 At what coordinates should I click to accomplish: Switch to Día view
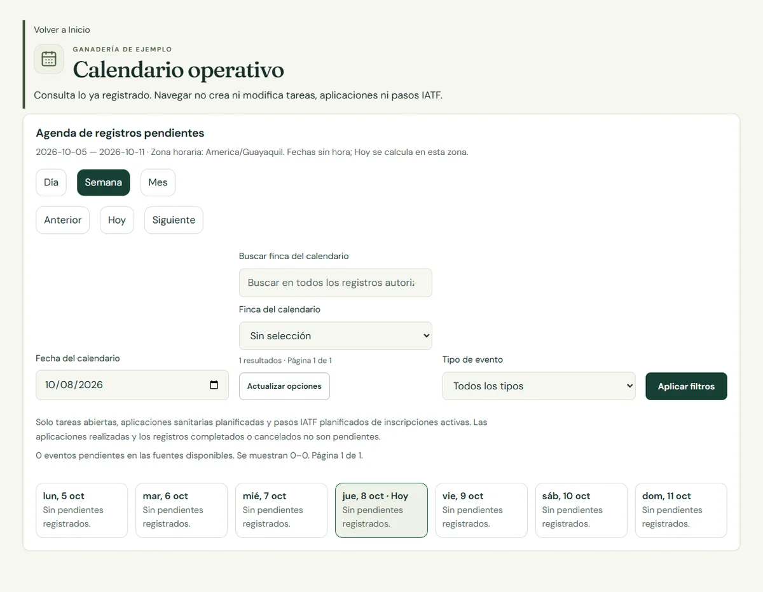tap(52, 182)
